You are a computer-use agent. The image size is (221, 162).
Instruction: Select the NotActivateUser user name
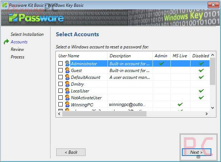86,98
